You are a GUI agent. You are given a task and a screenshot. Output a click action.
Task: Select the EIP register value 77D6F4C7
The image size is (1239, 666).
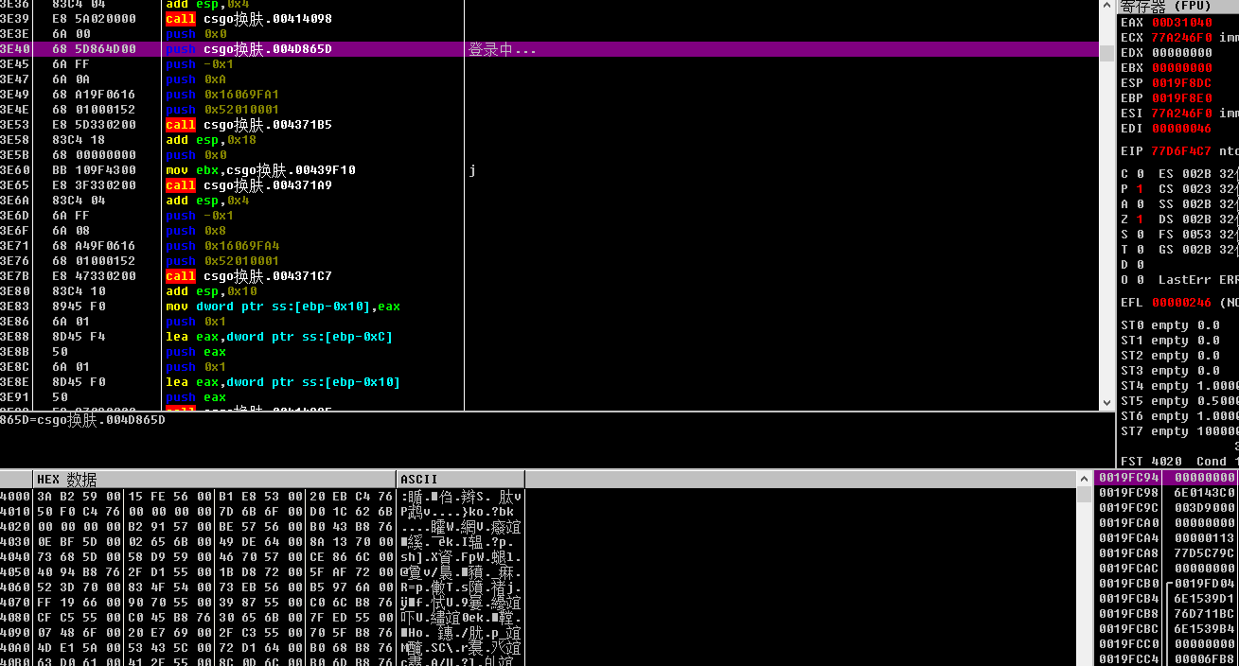point(1181,151)
